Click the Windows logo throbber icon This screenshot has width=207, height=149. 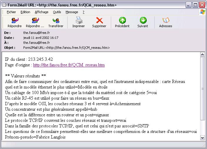coord(203,12)
